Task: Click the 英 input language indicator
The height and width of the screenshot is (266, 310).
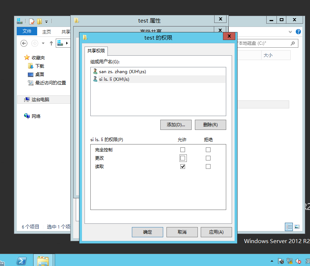Action: point(307,261)
